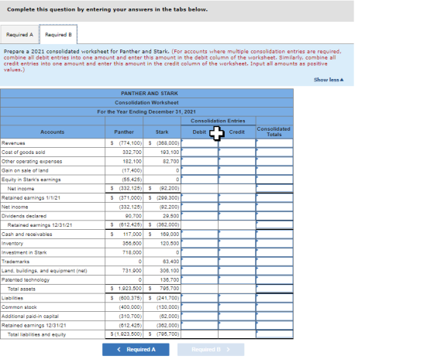Select Trademarks debit entry field
The width and height of the screenshot is (434, 363).
200,262
